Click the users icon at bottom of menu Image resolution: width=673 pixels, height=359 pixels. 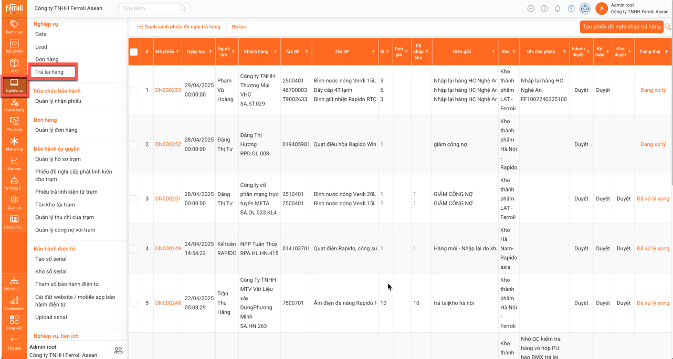coord(119,351)
